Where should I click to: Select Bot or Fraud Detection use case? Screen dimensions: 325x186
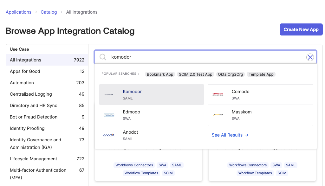(x=47, y=117)
